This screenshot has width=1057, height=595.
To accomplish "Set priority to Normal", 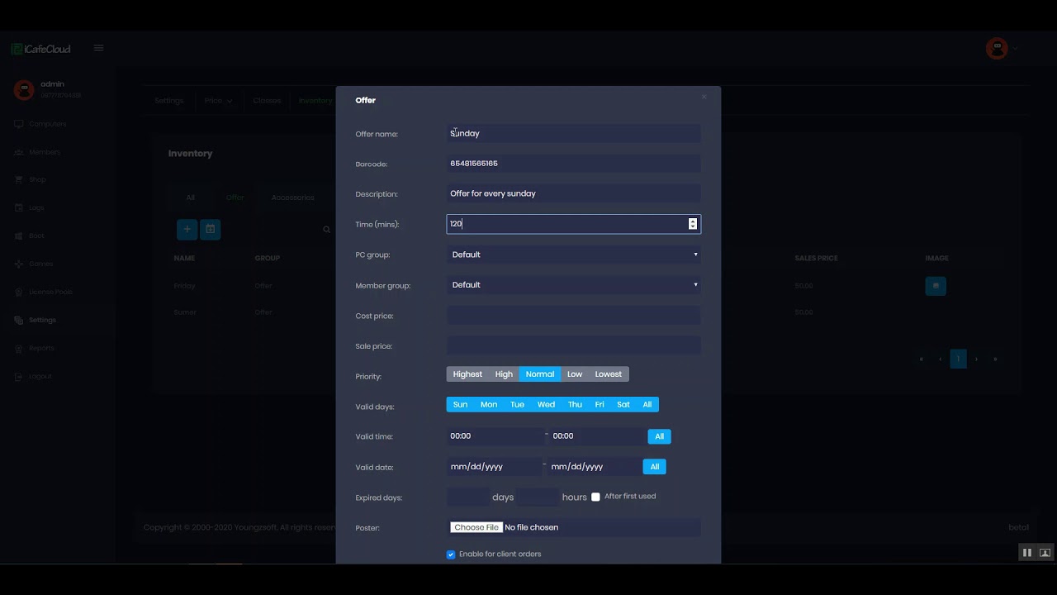I will tap(540, 374).
